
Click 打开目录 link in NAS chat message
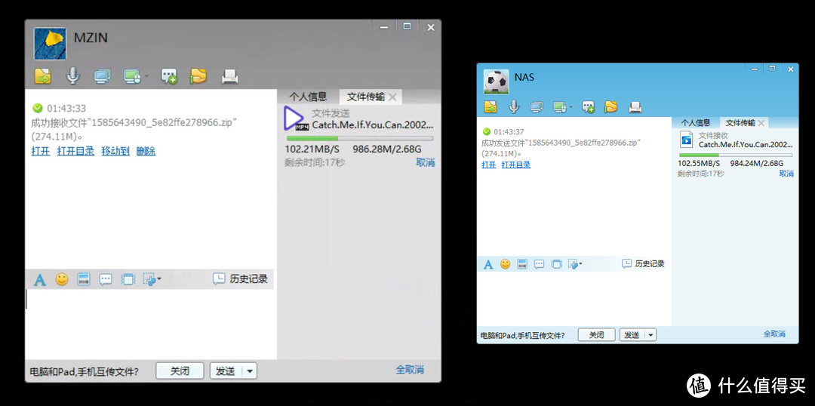[515, 165]
